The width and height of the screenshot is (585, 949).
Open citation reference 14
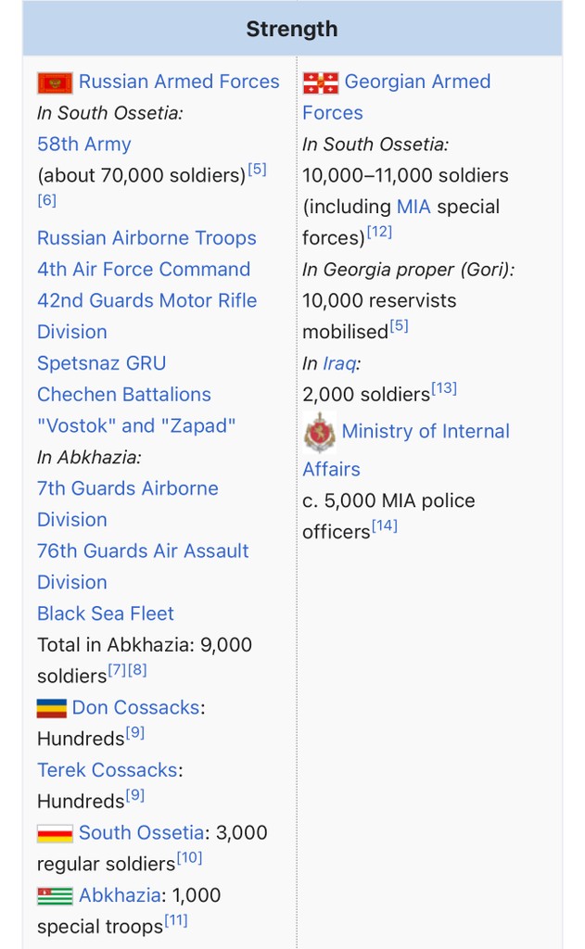(385, 525)
